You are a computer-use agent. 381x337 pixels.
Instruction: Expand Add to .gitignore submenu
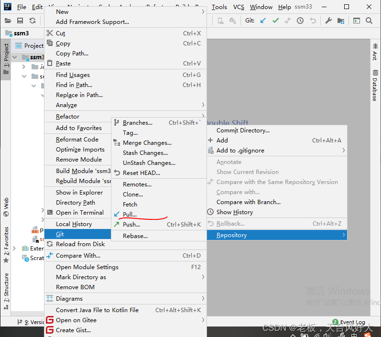tap(277, 151)
